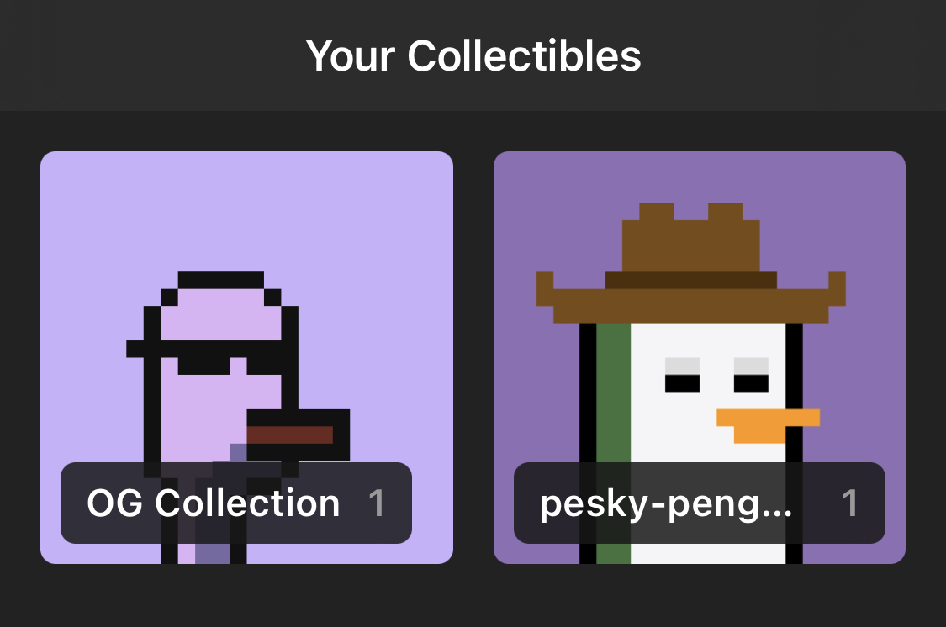Tap the duck's dark red beak
946x627 pixels.
click(x=289, y=435)
